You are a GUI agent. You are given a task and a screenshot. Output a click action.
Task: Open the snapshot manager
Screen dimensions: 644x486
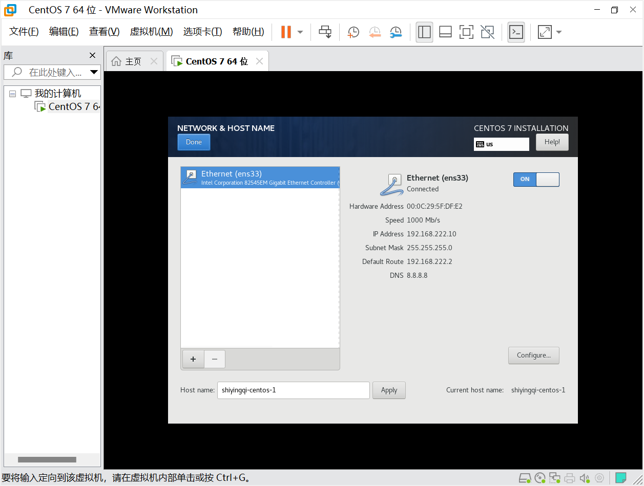click(396, 32)
